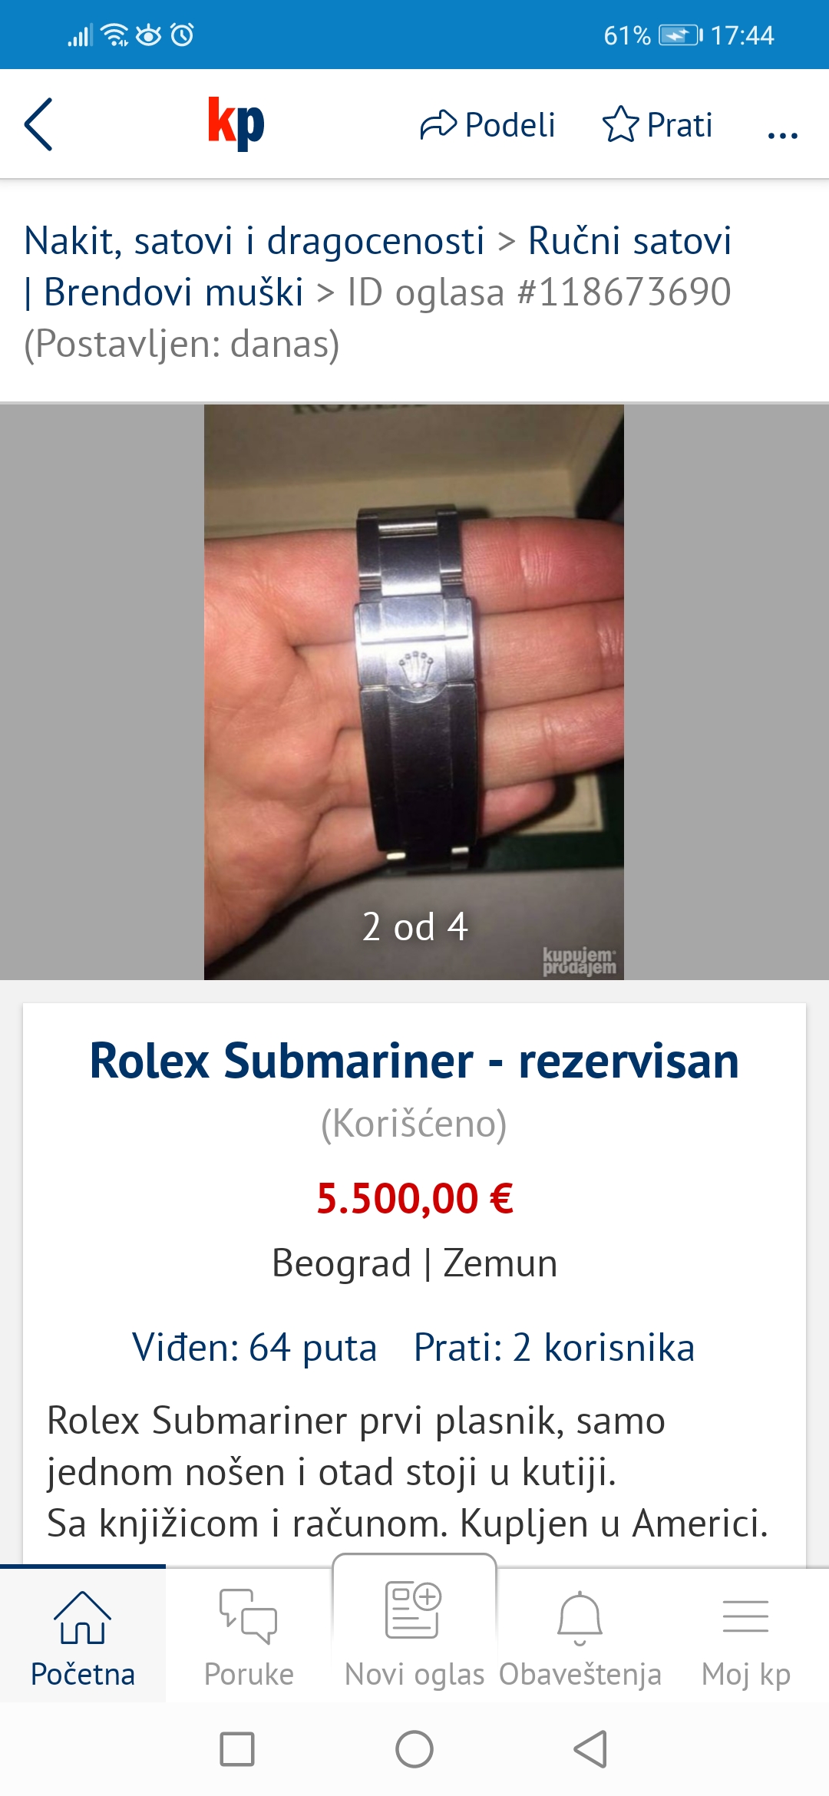This screenshot has height=1796, width=829.
Task: Tap the 2 od 4 photo counter
Action: tap(414, 926)
